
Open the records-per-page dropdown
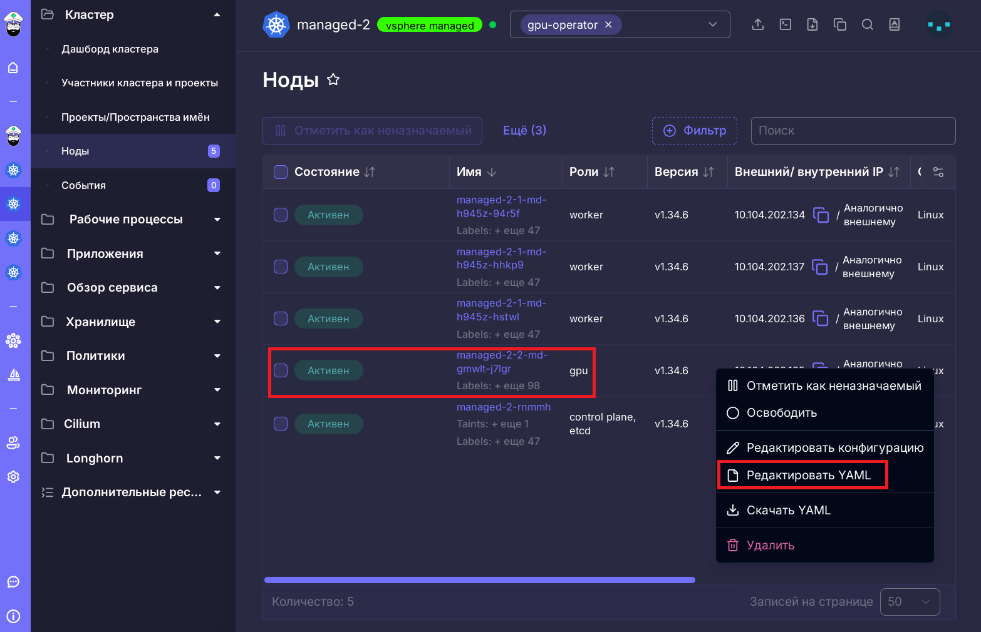pos(910,601)
